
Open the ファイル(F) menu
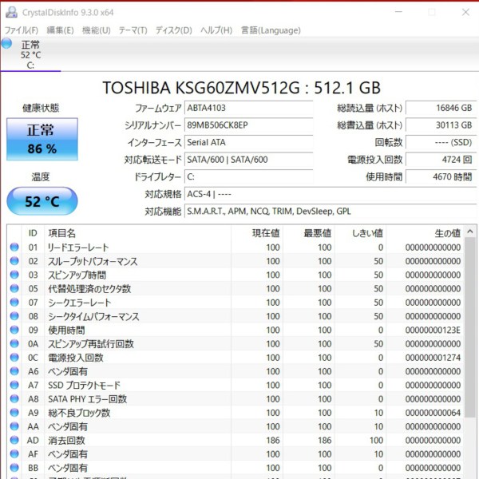22,30
